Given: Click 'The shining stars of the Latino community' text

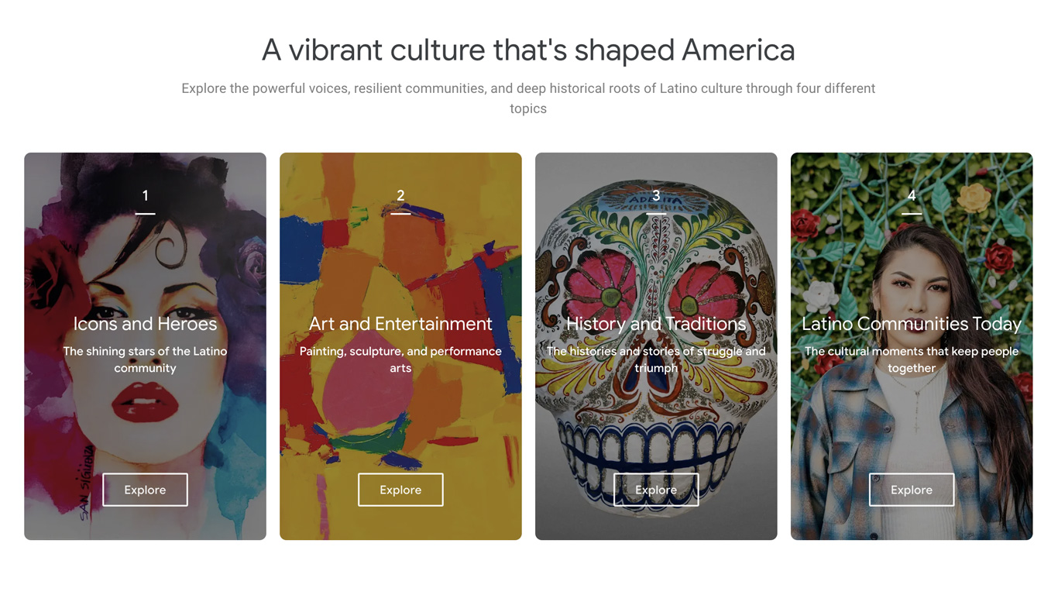Looking at the screenshot, I should pyautogui.click(x=145, y=359).
